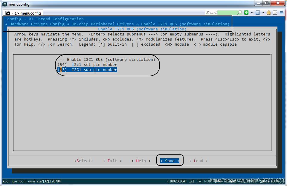Open the ConEmu hamburger system menu
The image size is (287, 186).
click(x=282, y=13)
